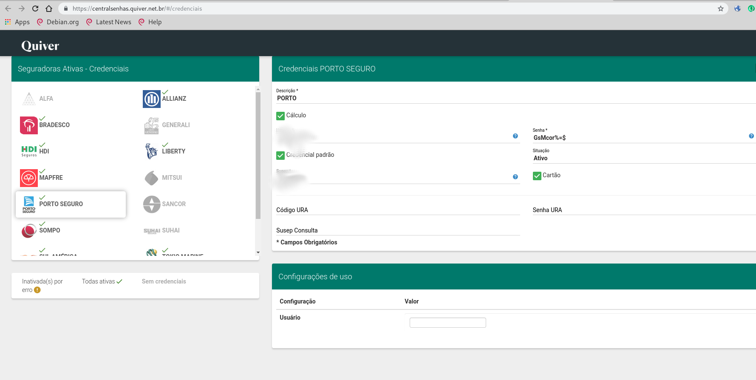
Task: Select the BRADESCO insurer name
Action: tap(54, 125)
